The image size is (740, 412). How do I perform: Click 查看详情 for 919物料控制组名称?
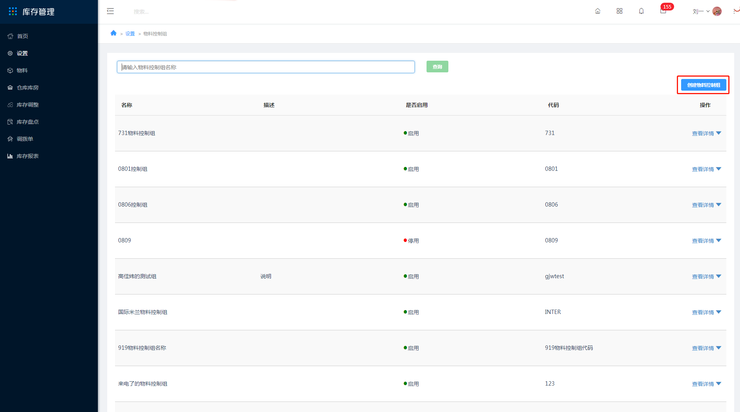(703, 348)
